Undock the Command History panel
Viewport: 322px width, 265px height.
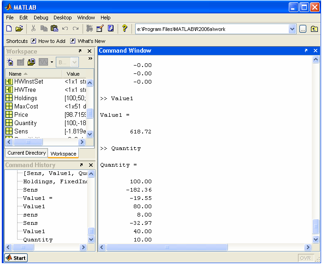pos(81,165)
